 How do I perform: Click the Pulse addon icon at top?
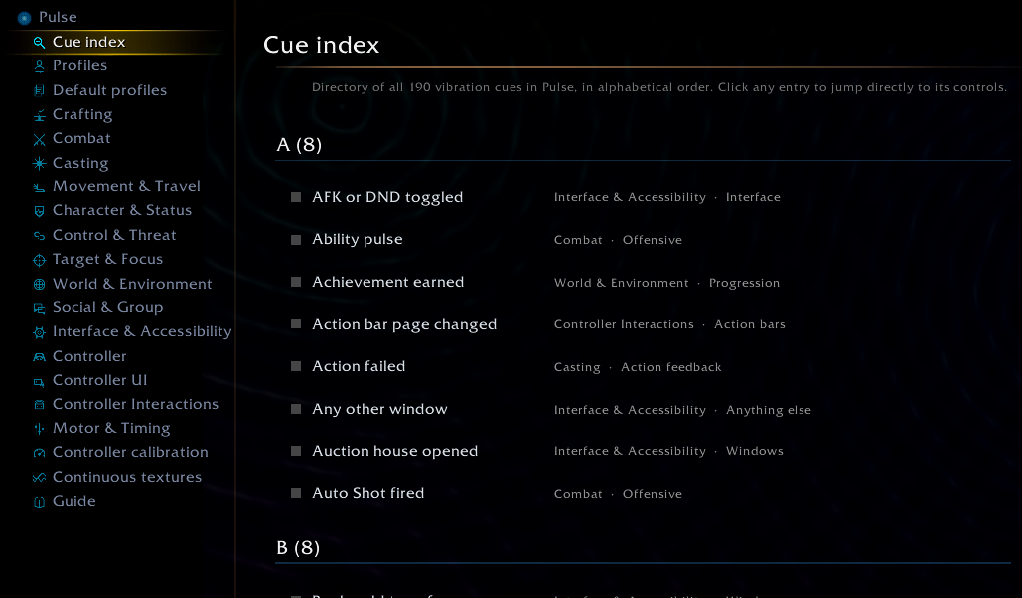tap(24, 18)
